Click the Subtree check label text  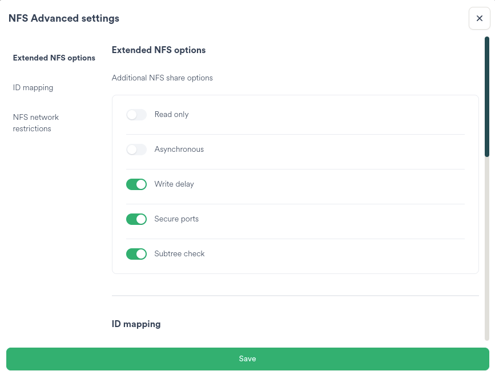coord(179,253)
